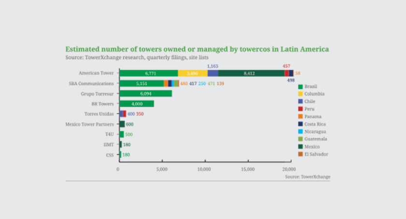Viewport: 406px width, 219px height.
Task: Click the 20,000 x-axis tick label
Action: tap(289, 169)
